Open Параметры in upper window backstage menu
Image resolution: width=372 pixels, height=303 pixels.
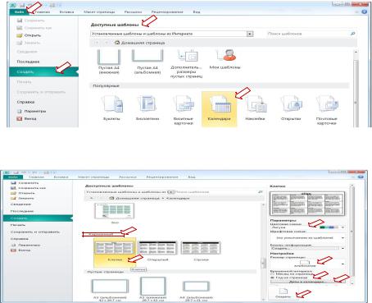(x=31, y=111)
